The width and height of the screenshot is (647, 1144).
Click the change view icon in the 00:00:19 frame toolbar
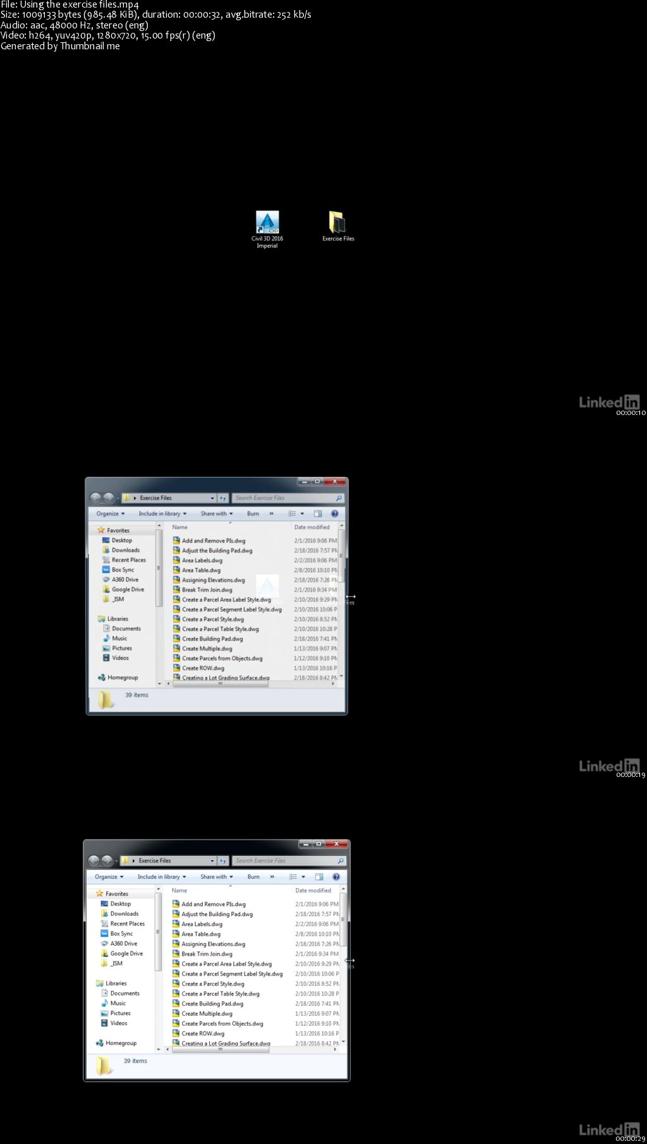(x=292, y=514)
